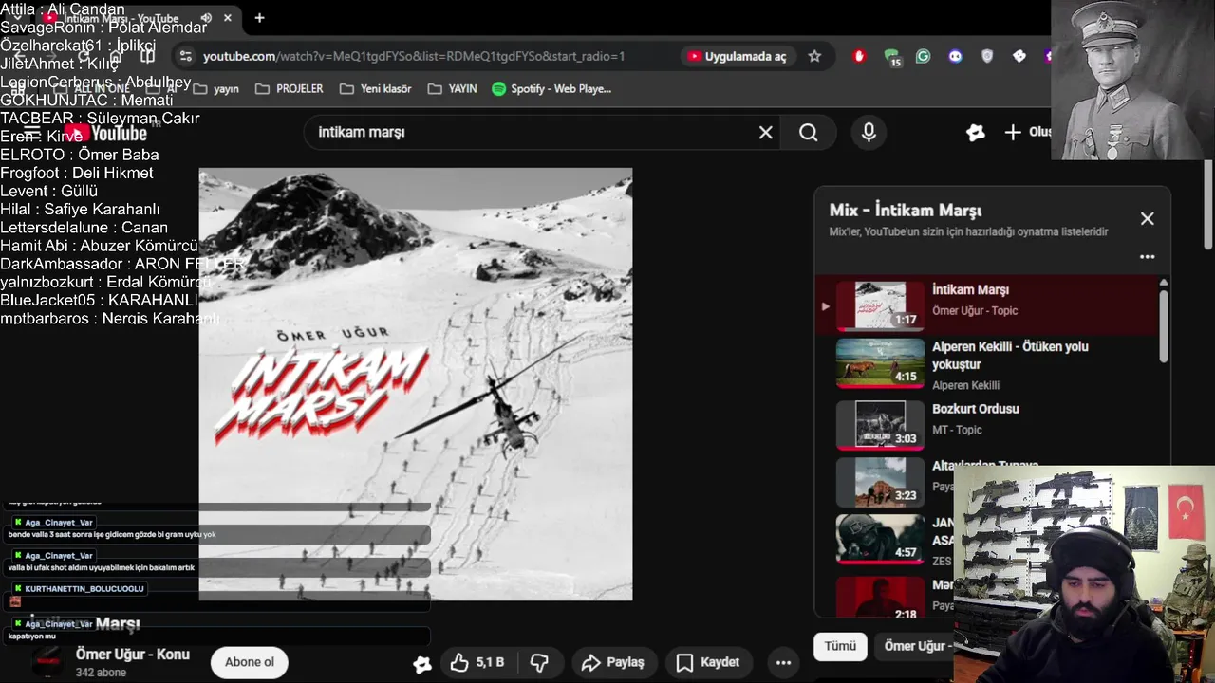This screenshot has height=683, width=1215.
Task: Click the İntikam Marşı video player
Action: click(x=416, y=384)
